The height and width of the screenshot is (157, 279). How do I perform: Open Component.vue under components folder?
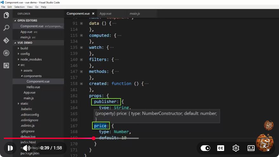38,81
